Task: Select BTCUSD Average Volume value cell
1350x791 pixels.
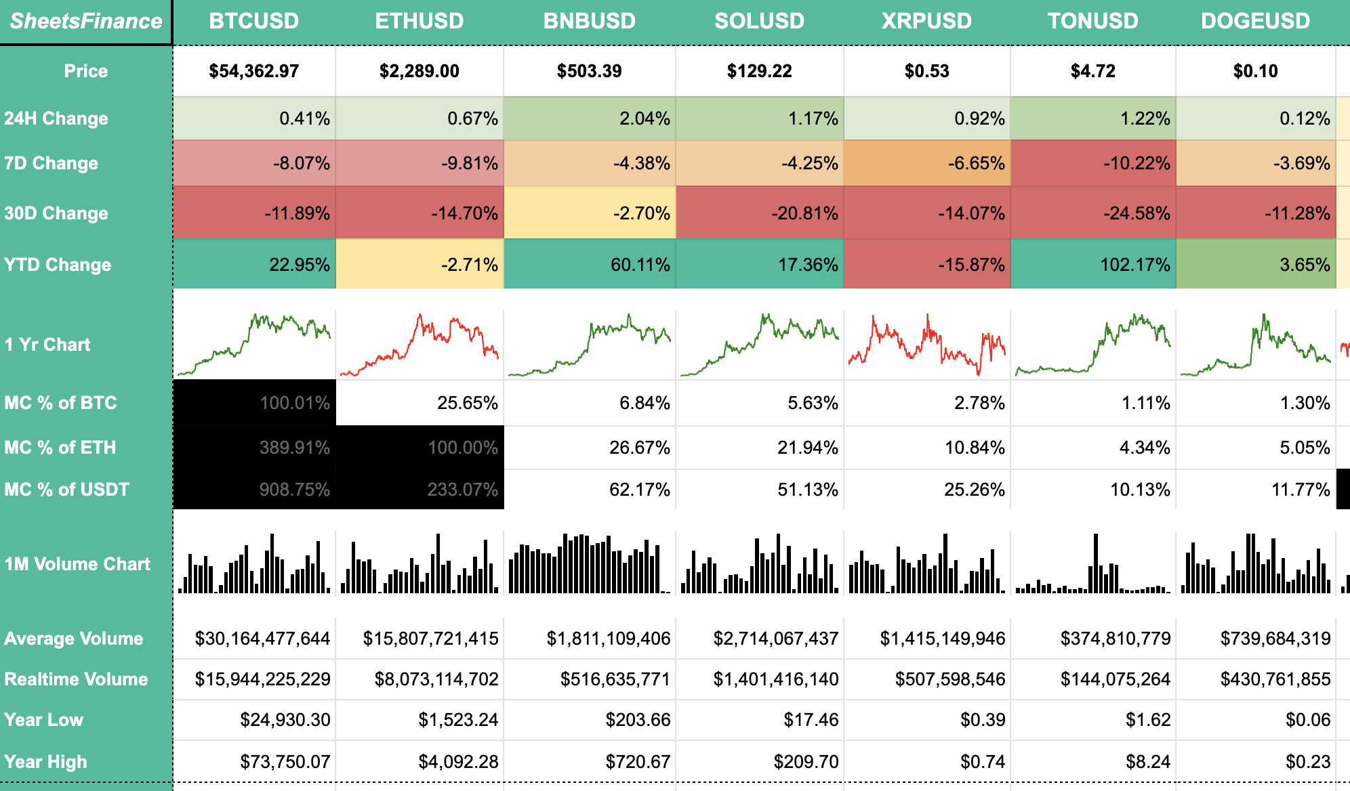Action: [x=254, y=637]
